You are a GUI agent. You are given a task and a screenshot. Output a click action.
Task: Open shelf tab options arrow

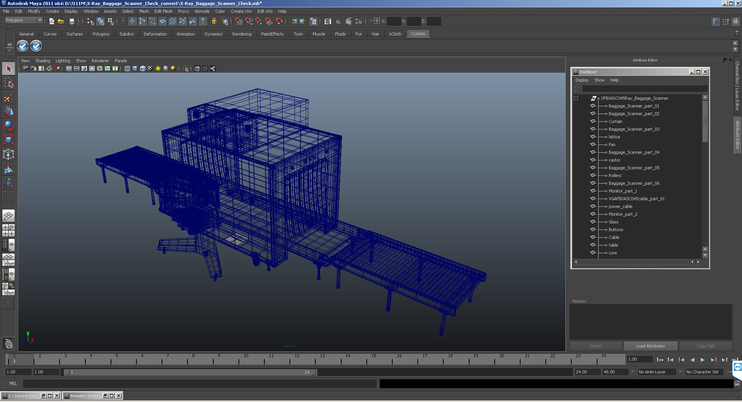pos(9,51)
